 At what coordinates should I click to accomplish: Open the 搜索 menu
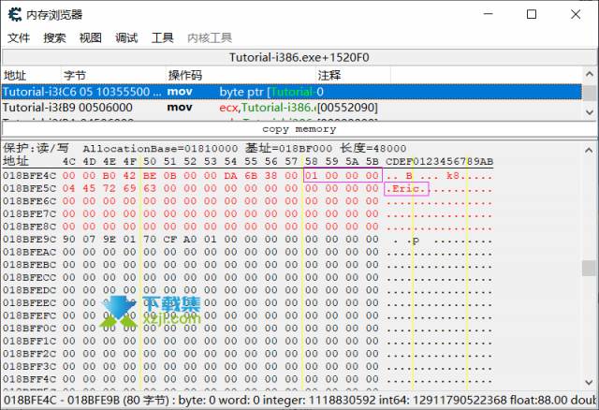tap(54, 37)
